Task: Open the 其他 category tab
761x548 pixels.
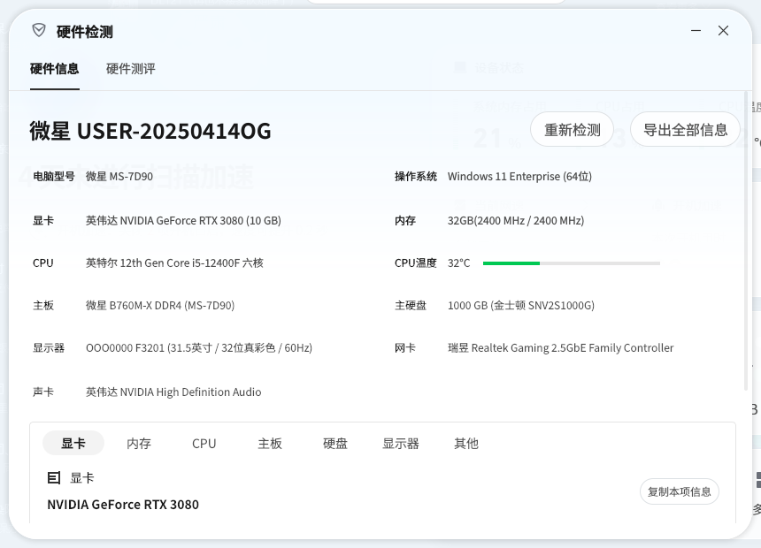Action: pyautogui.click(x=466, y=444)
